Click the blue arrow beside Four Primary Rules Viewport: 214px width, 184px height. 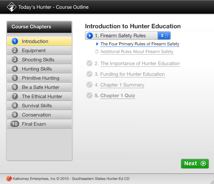(97, 44)
